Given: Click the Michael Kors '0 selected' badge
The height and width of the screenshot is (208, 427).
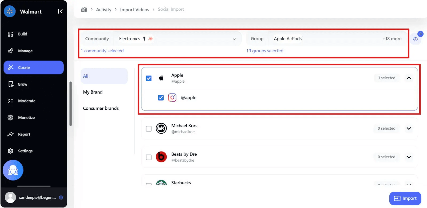Looking at the screenshot, I should [x=386, y=128].
